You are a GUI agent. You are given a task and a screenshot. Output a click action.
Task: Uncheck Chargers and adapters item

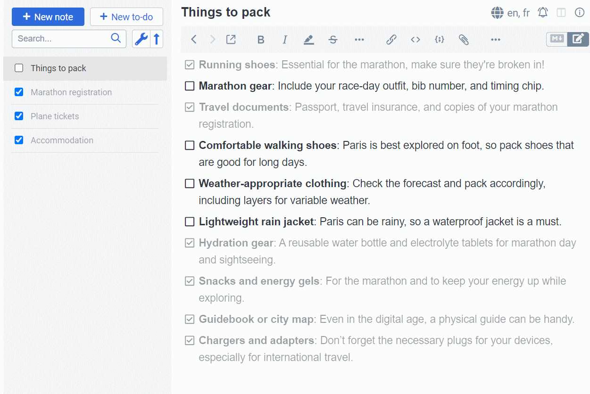coord(190,341)
